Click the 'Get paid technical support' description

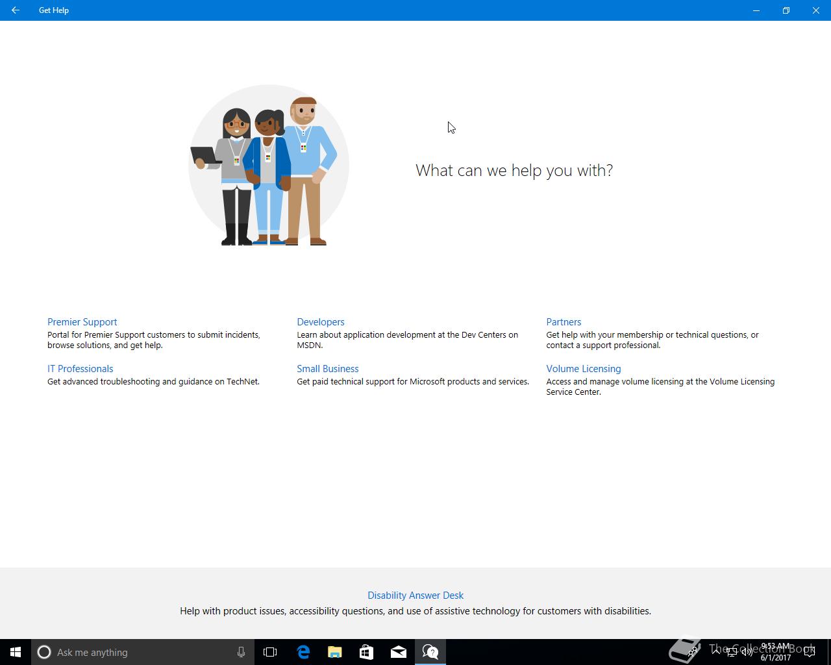coord(413,382)
